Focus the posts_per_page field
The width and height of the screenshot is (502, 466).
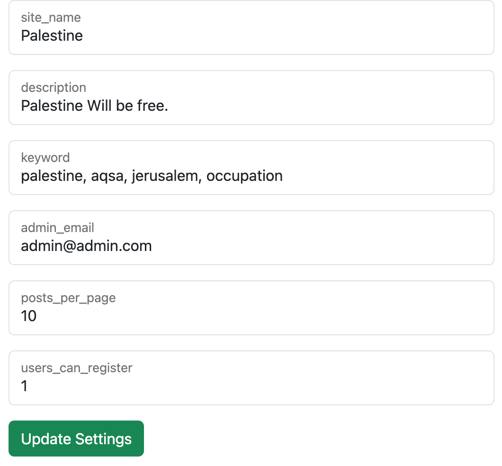point(251,308)
